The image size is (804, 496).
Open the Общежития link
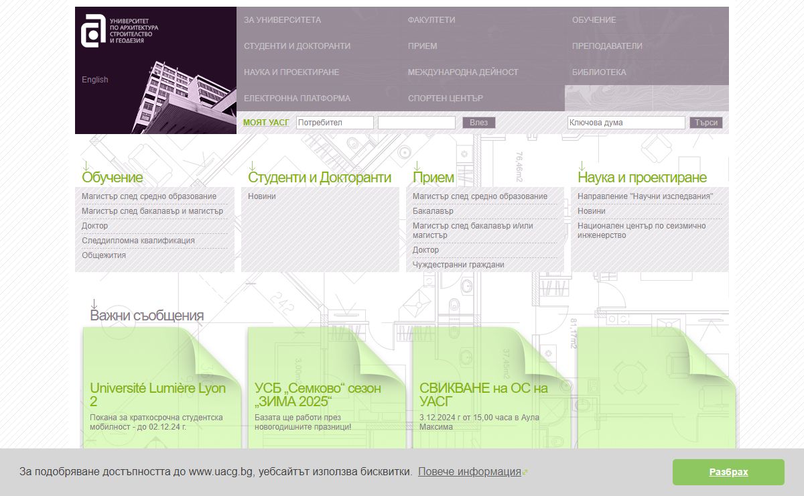tap(104, 255)
